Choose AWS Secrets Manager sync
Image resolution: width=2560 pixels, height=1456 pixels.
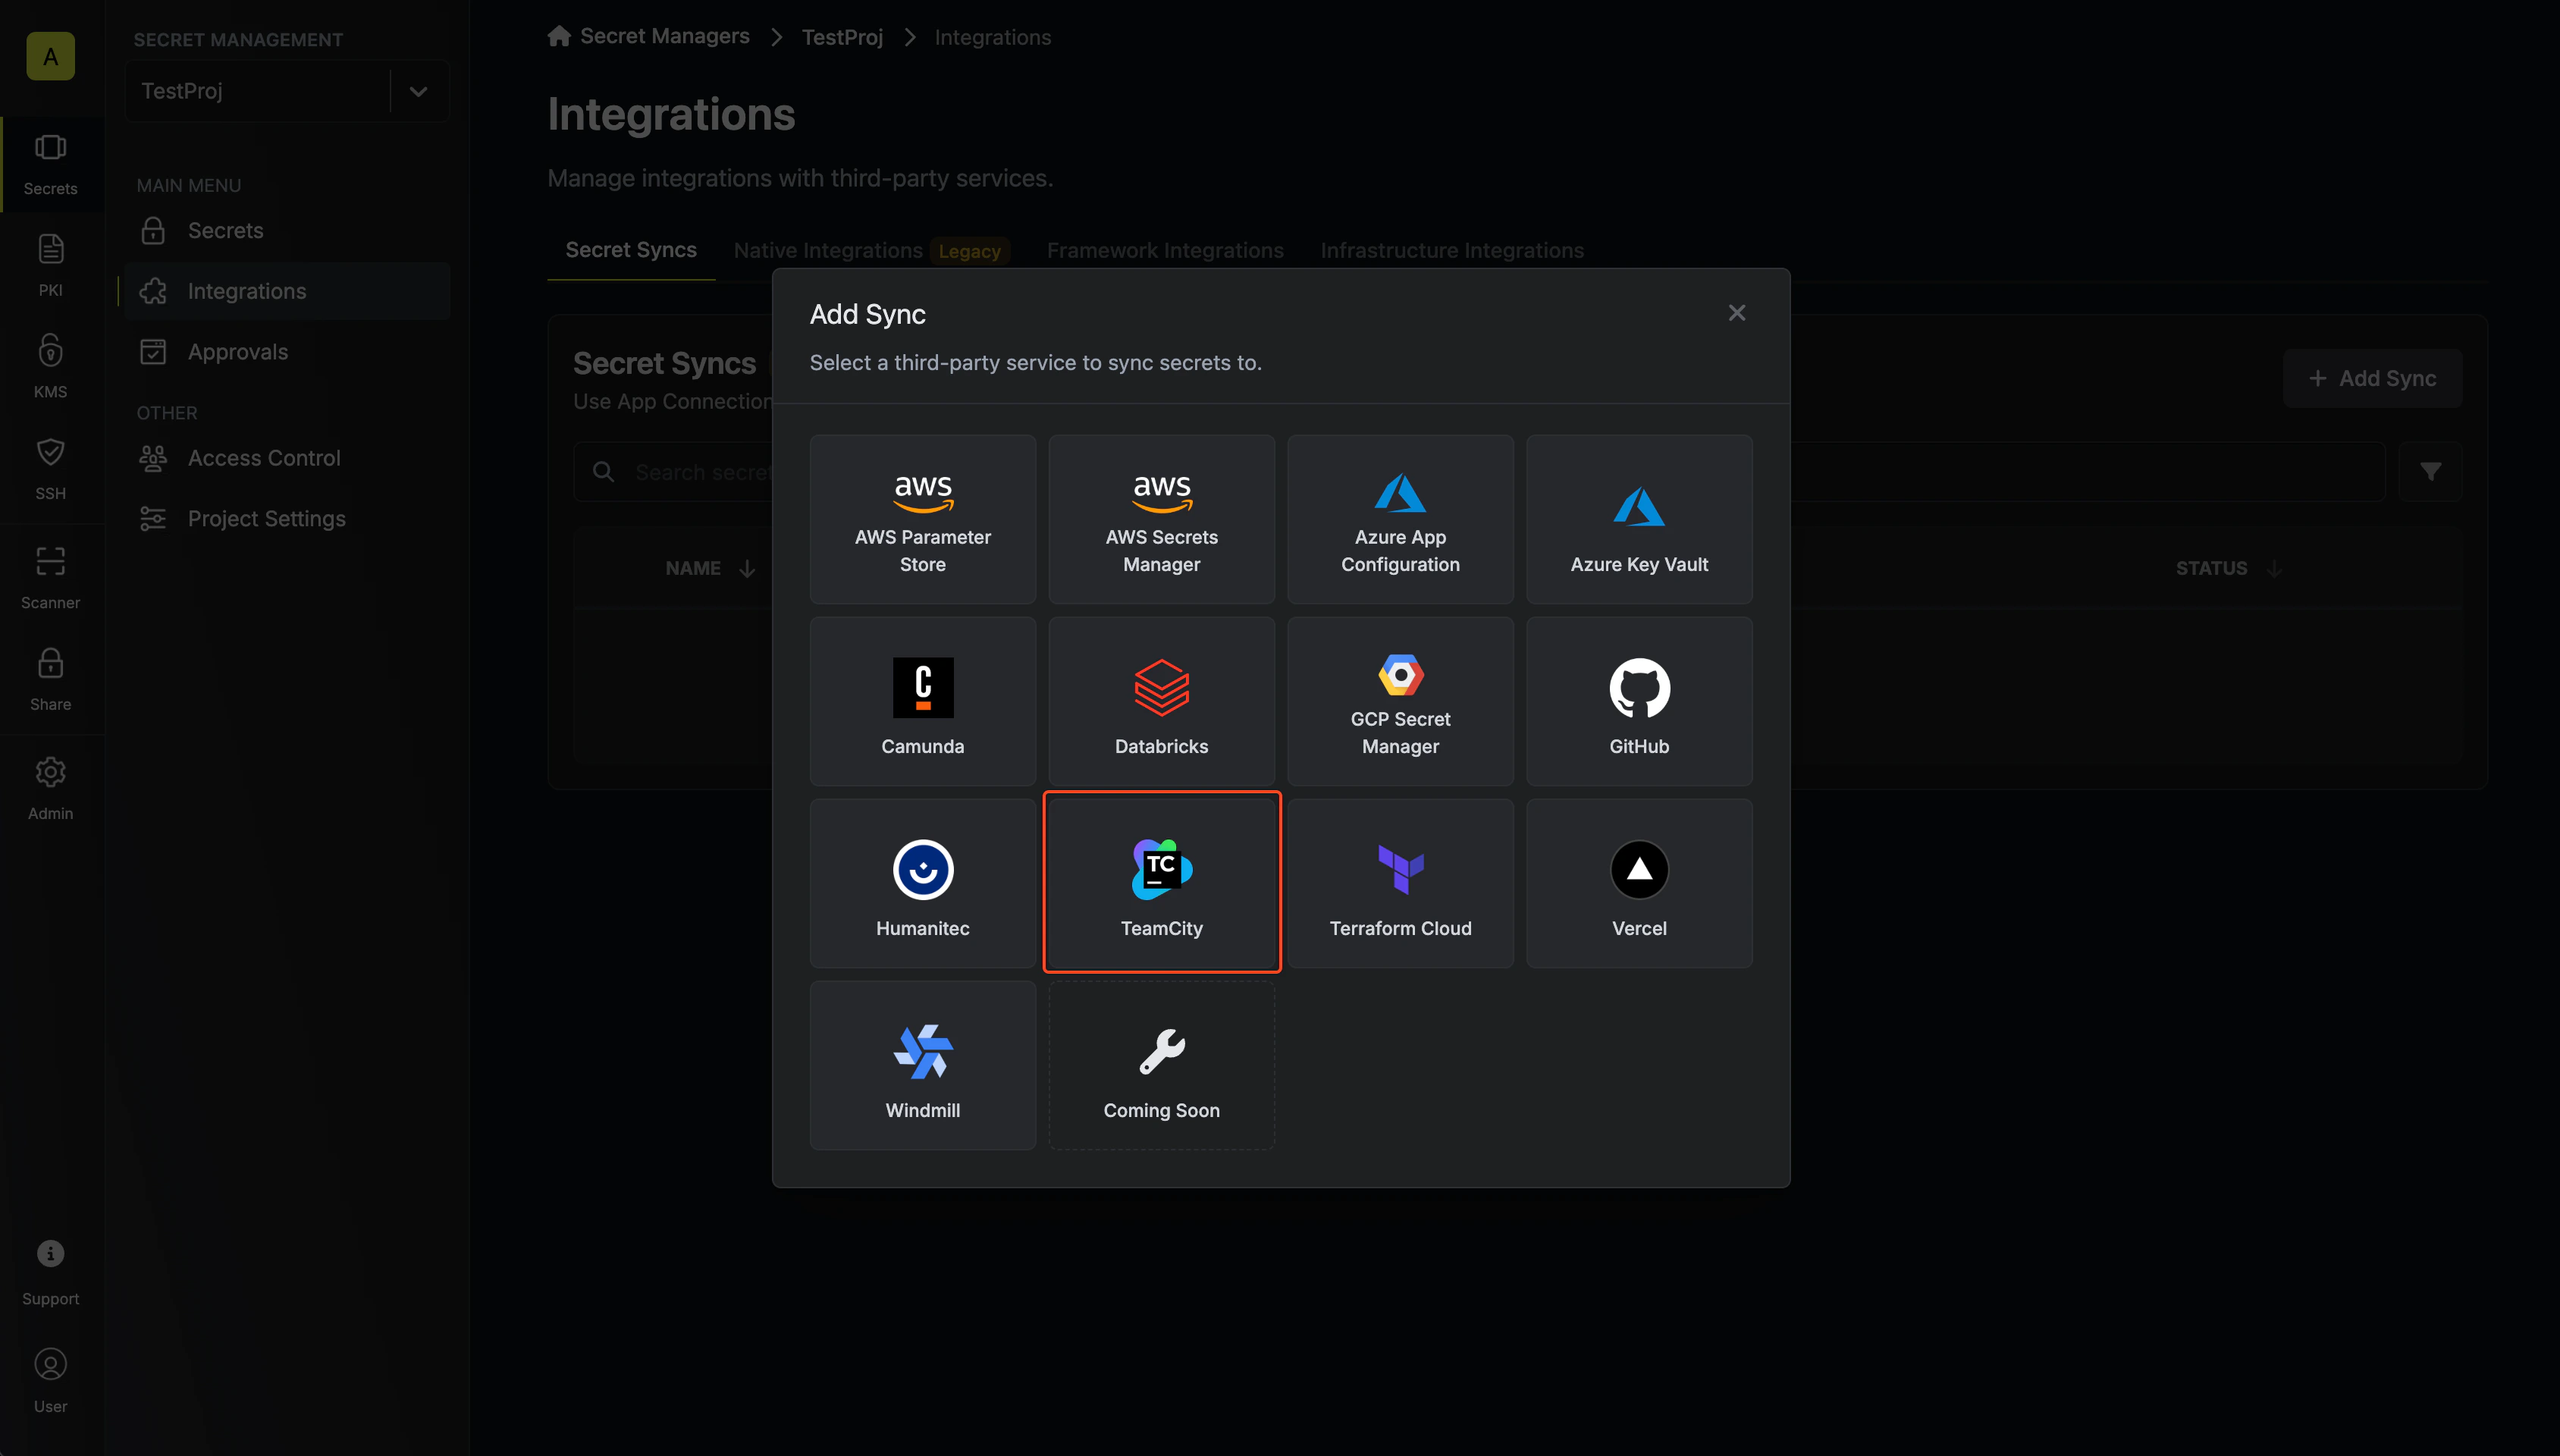(x=1162, y=519)
